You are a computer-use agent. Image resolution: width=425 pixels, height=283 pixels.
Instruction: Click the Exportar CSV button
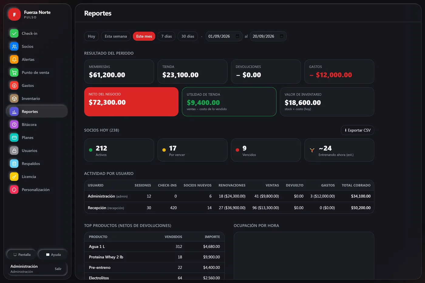[358, 130]
